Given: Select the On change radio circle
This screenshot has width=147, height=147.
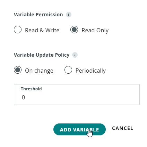Looking at the screenshot, I should [x=18, y=70].
